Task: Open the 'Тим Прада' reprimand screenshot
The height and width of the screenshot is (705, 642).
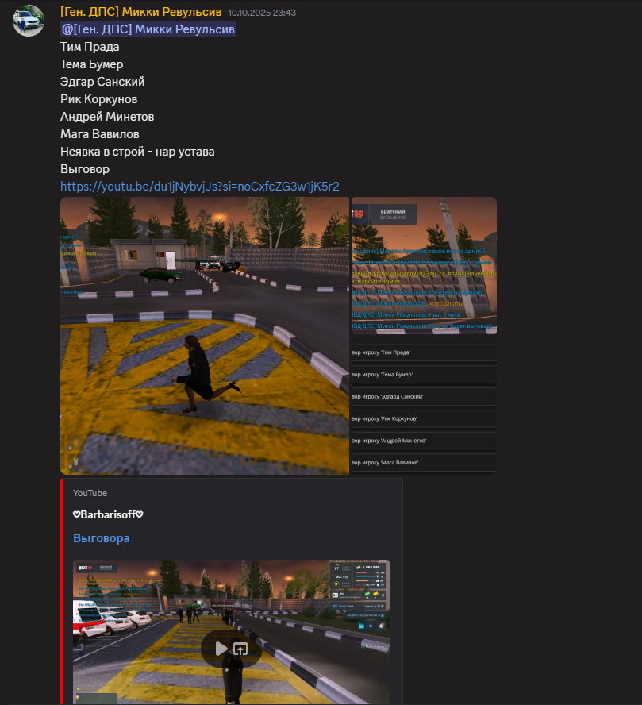Action: [x=424, y=352]
